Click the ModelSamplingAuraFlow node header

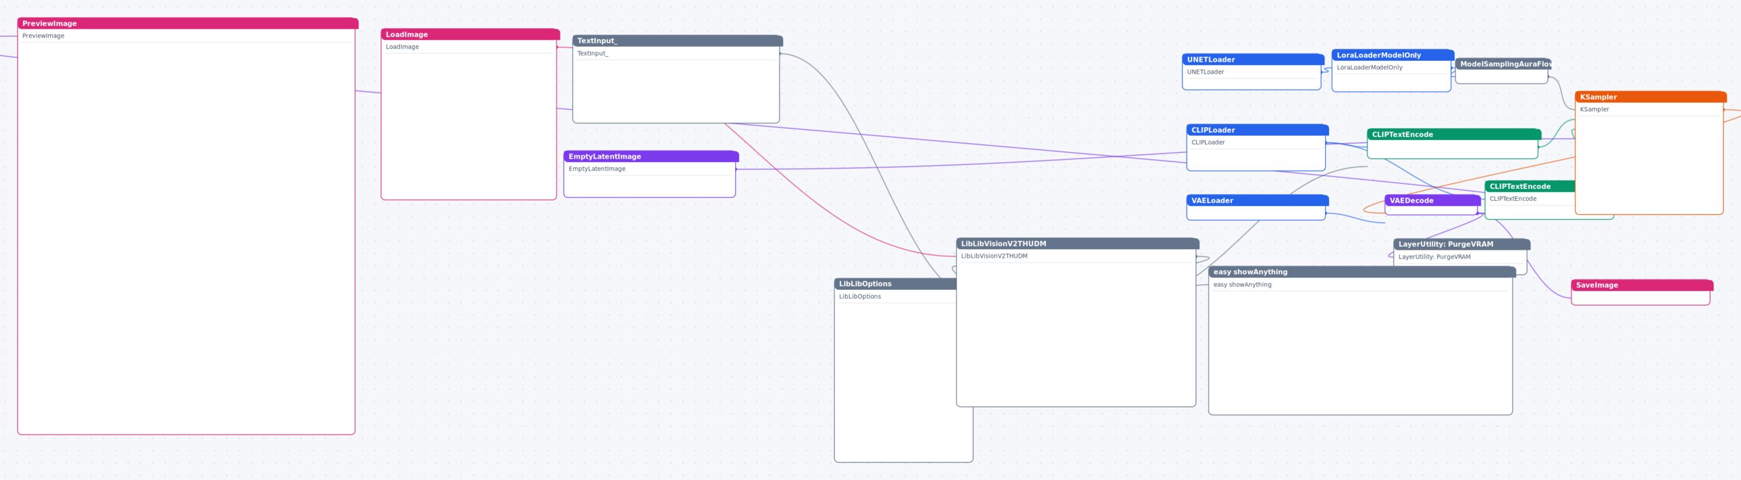[x=1503, y=64]
